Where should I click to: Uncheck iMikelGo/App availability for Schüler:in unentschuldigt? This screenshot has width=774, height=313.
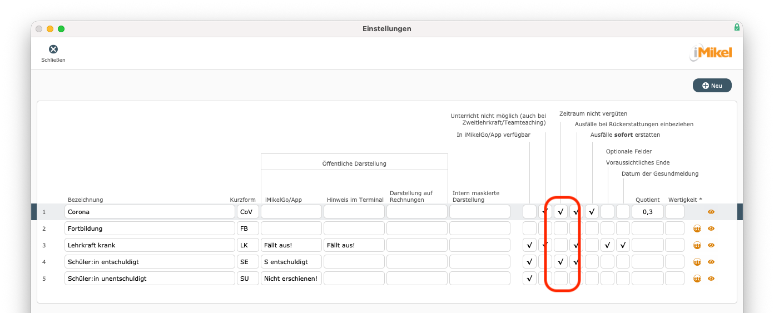(x=529, y=279)
